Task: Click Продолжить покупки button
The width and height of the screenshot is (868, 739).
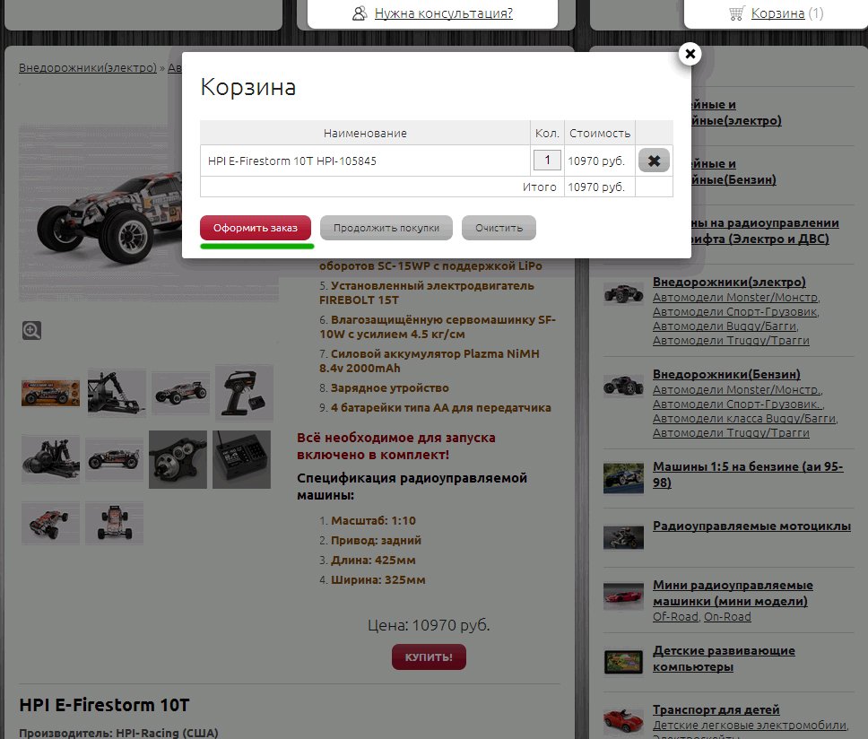Action: tap(386, 228)
